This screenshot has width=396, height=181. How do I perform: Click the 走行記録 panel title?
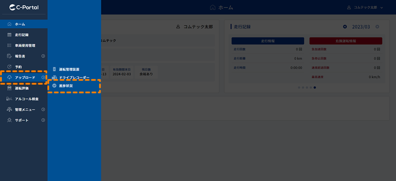pyautogui.click(x=242, y=26)
